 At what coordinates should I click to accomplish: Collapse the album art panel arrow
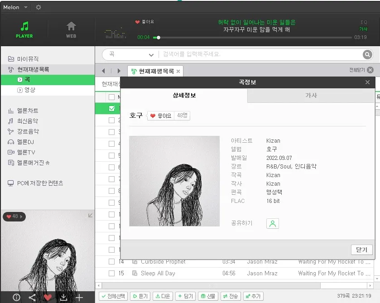point(90,216)
